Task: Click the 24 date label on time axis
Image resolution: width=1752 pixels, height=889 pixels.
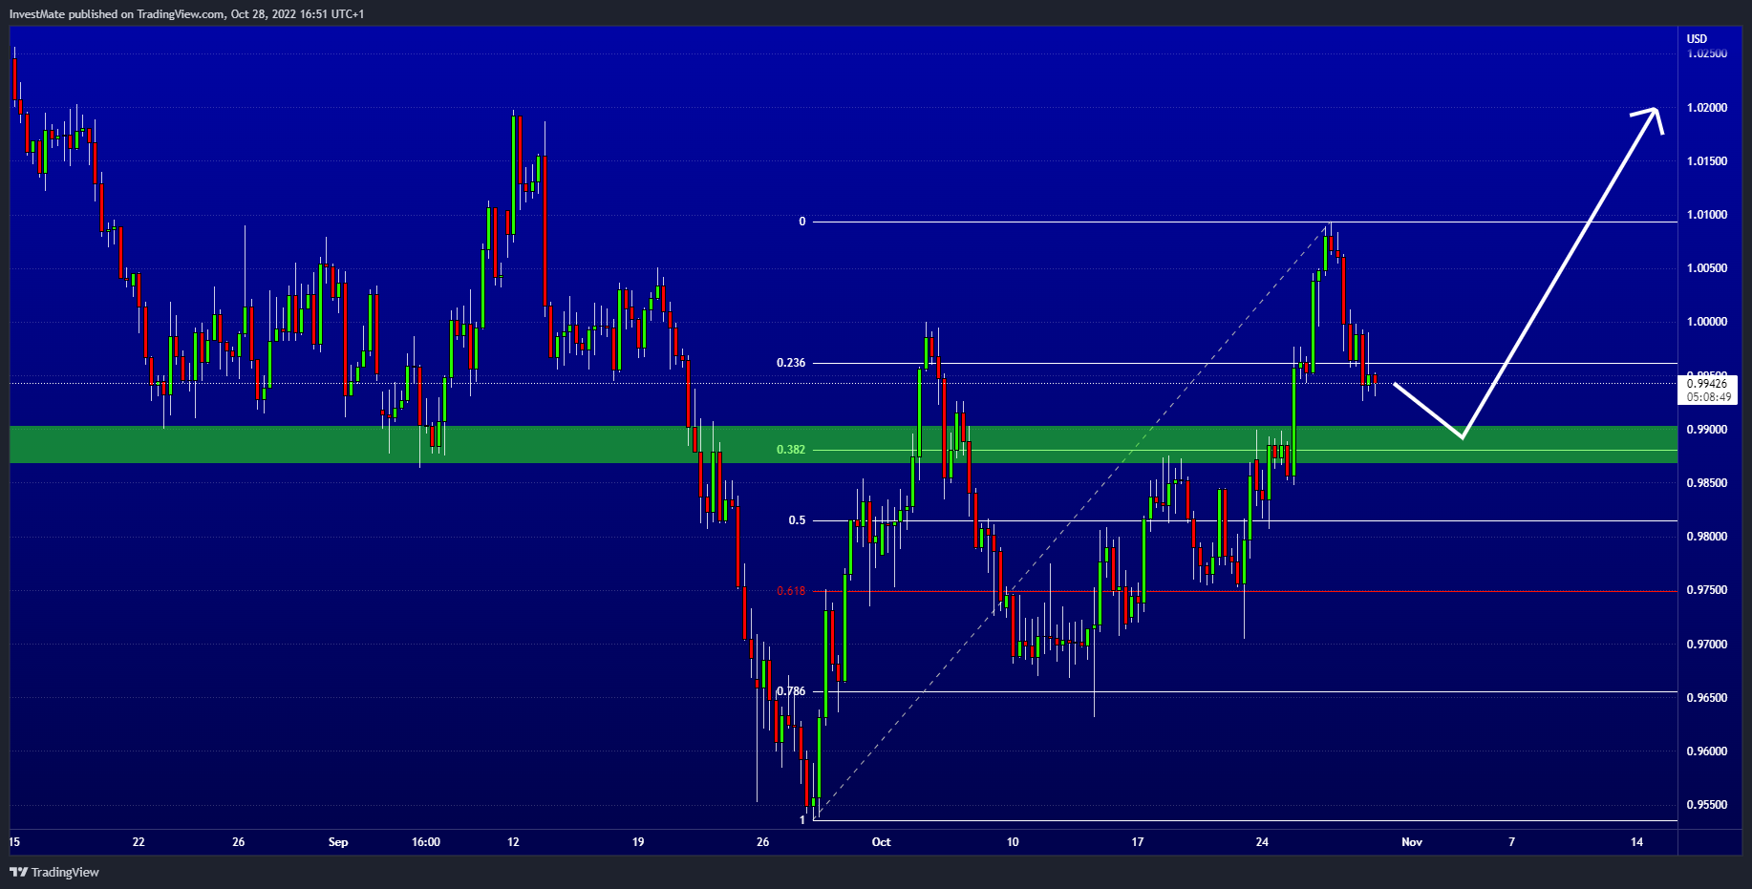Action: [1262, 842]
